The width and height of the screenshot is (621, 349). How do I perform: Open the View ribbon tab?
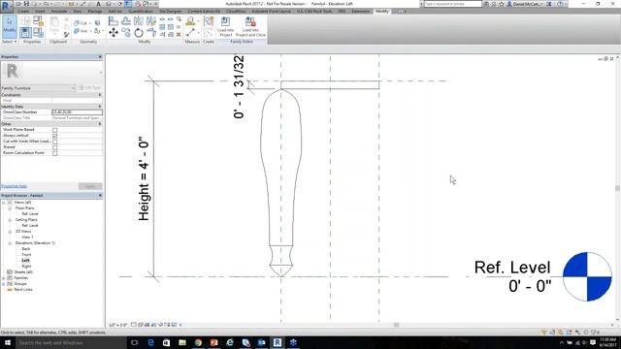(x=78, y=12)
